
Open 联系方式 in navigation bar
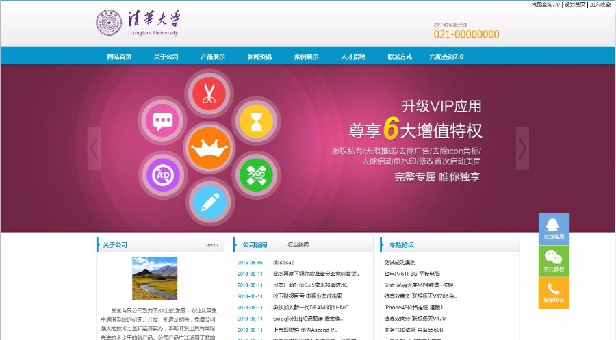click(400, 57)
